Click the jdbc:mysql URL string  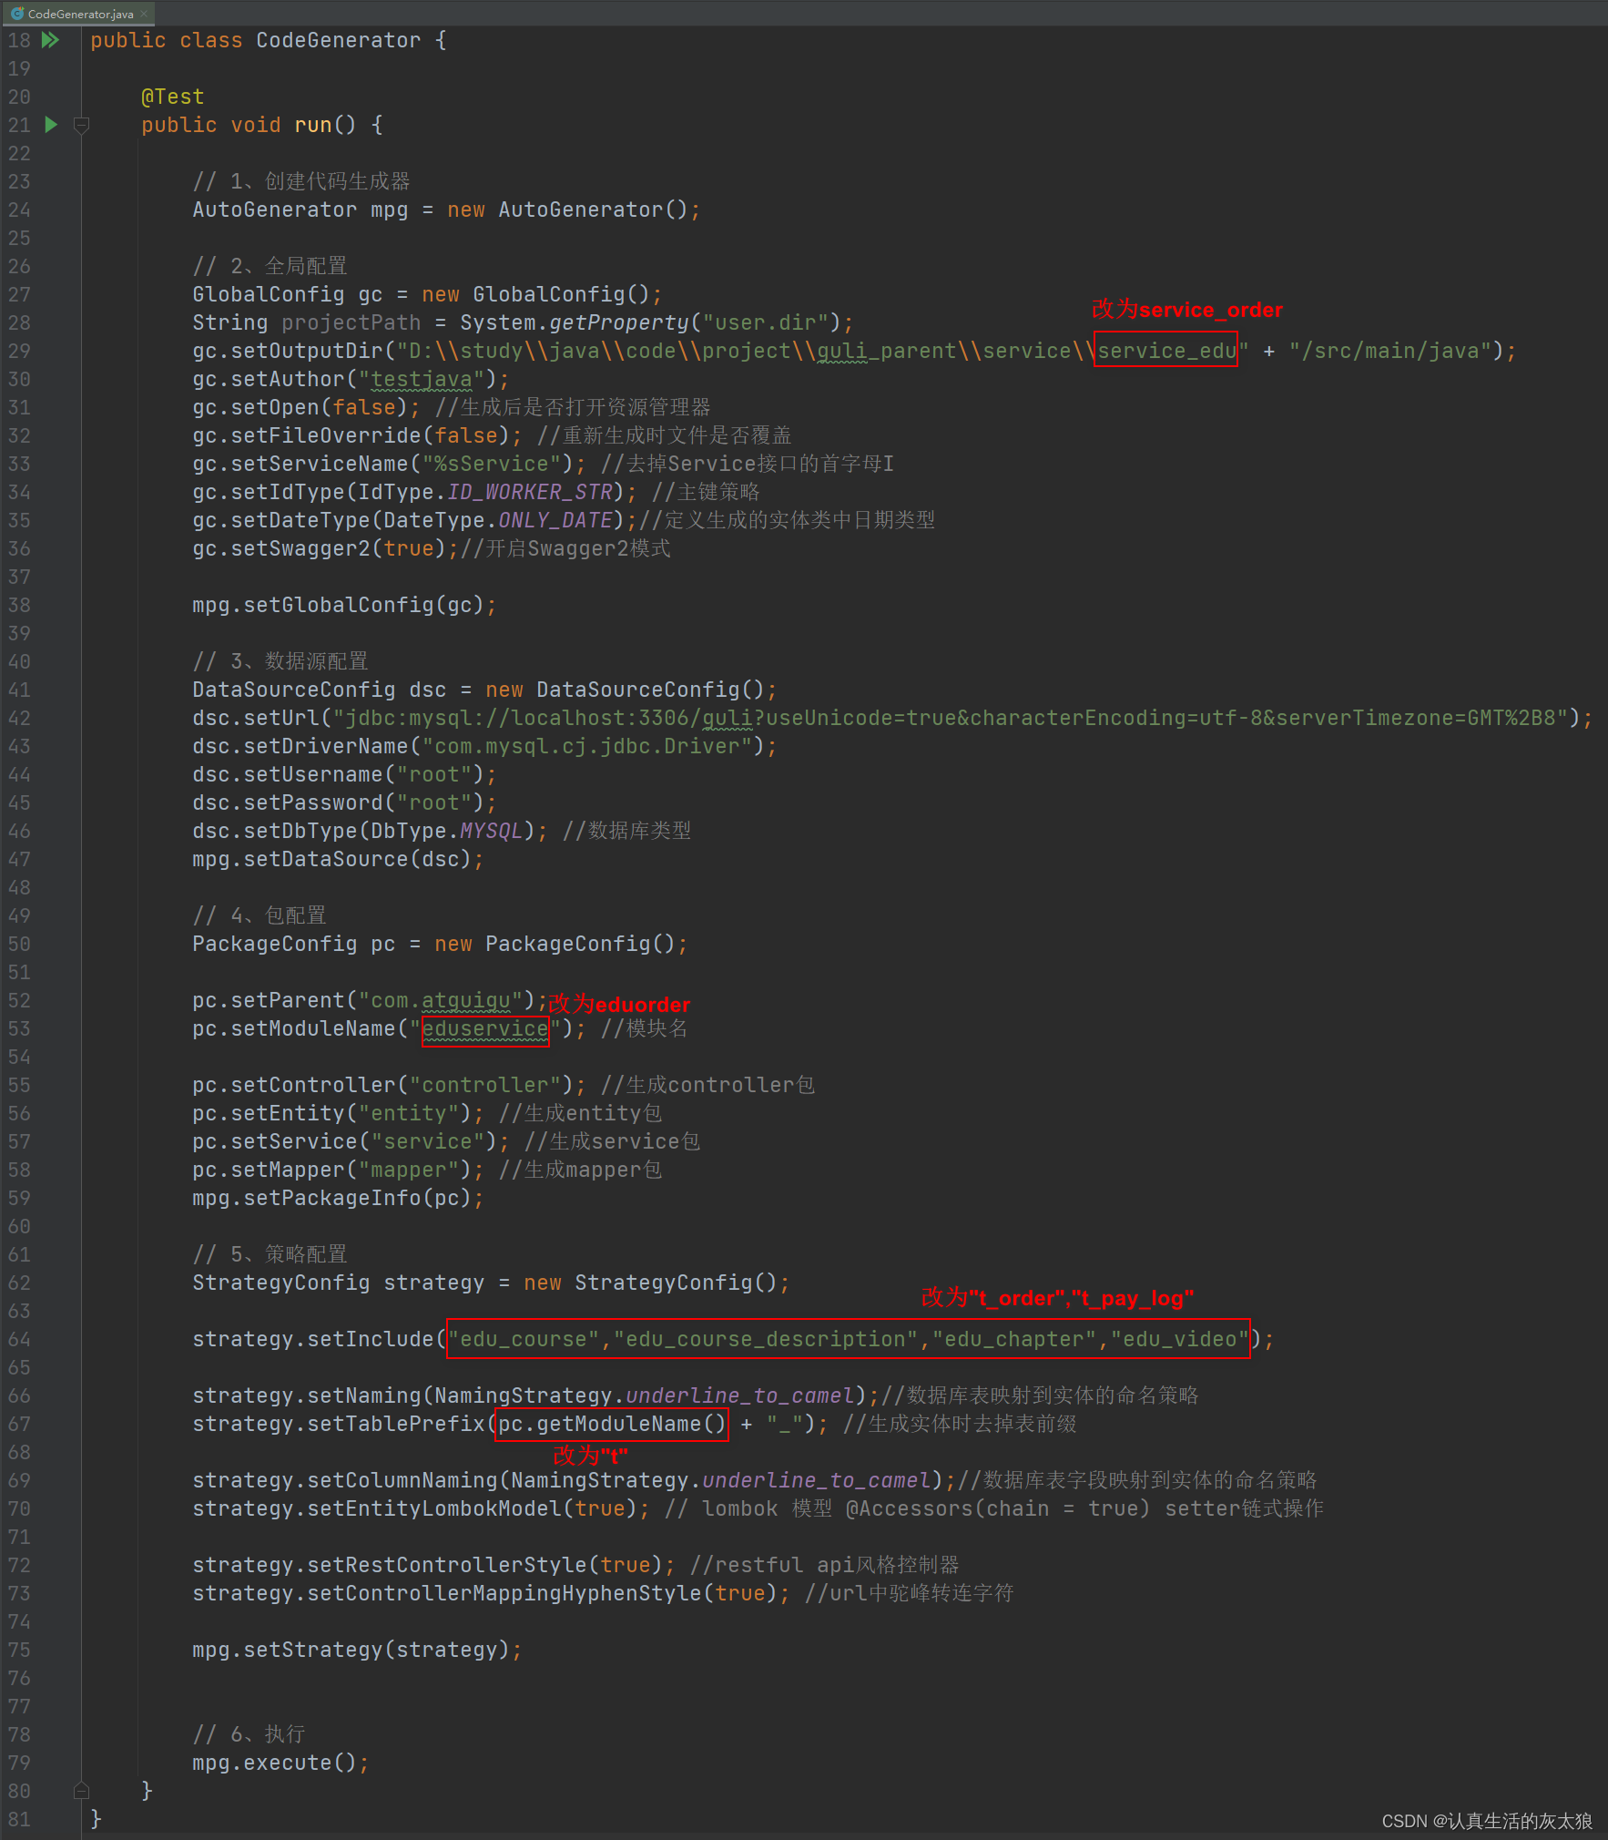click(x=951, y=718)
